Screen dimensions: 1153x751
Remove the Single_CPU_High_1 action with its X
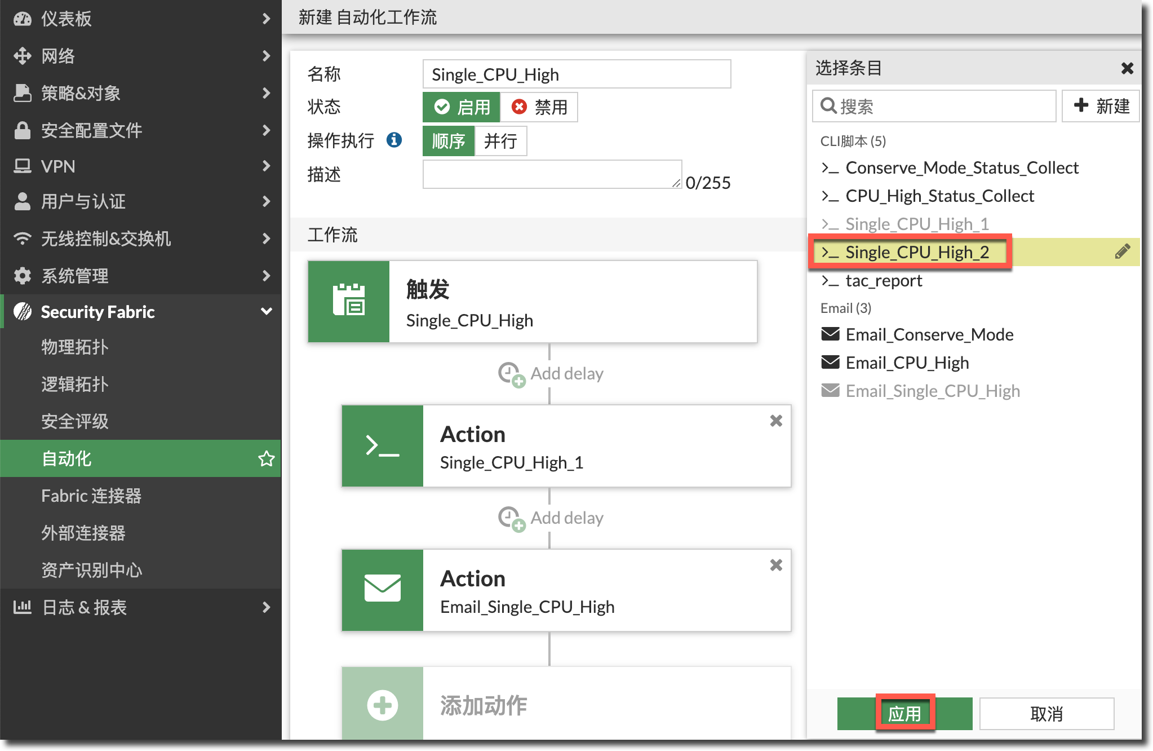coord(776,421)
